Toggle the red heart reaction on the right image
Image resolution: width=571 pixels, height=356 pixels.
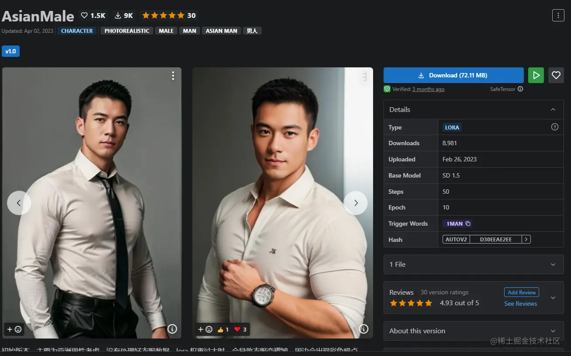pos(240,329)
